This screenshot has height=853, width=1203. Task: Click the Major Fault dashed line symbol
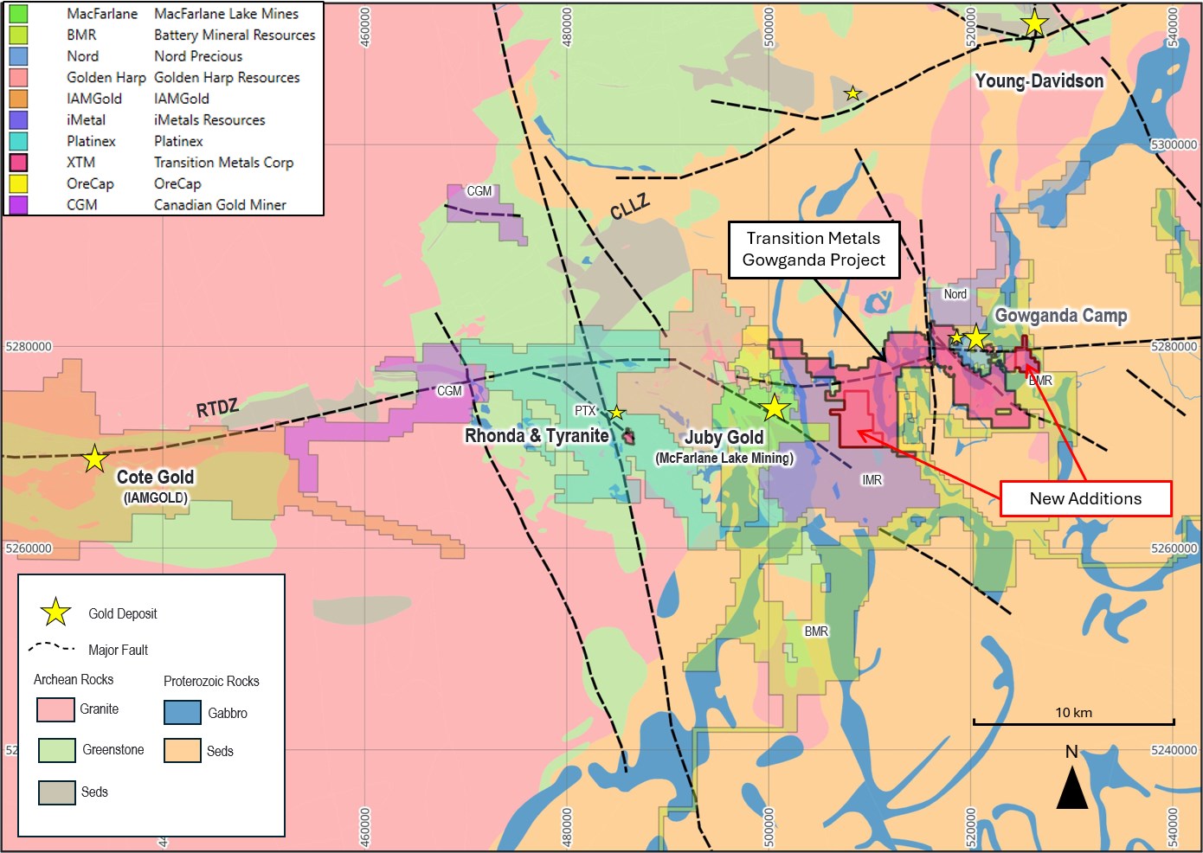(x=52, y=647)
